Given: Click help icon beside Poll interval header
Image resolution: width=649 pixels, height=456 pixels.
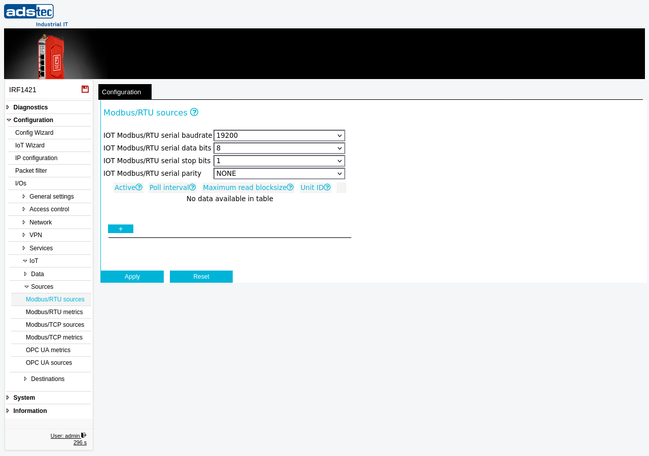Looking at the screenshot, I should click(193, 187).
